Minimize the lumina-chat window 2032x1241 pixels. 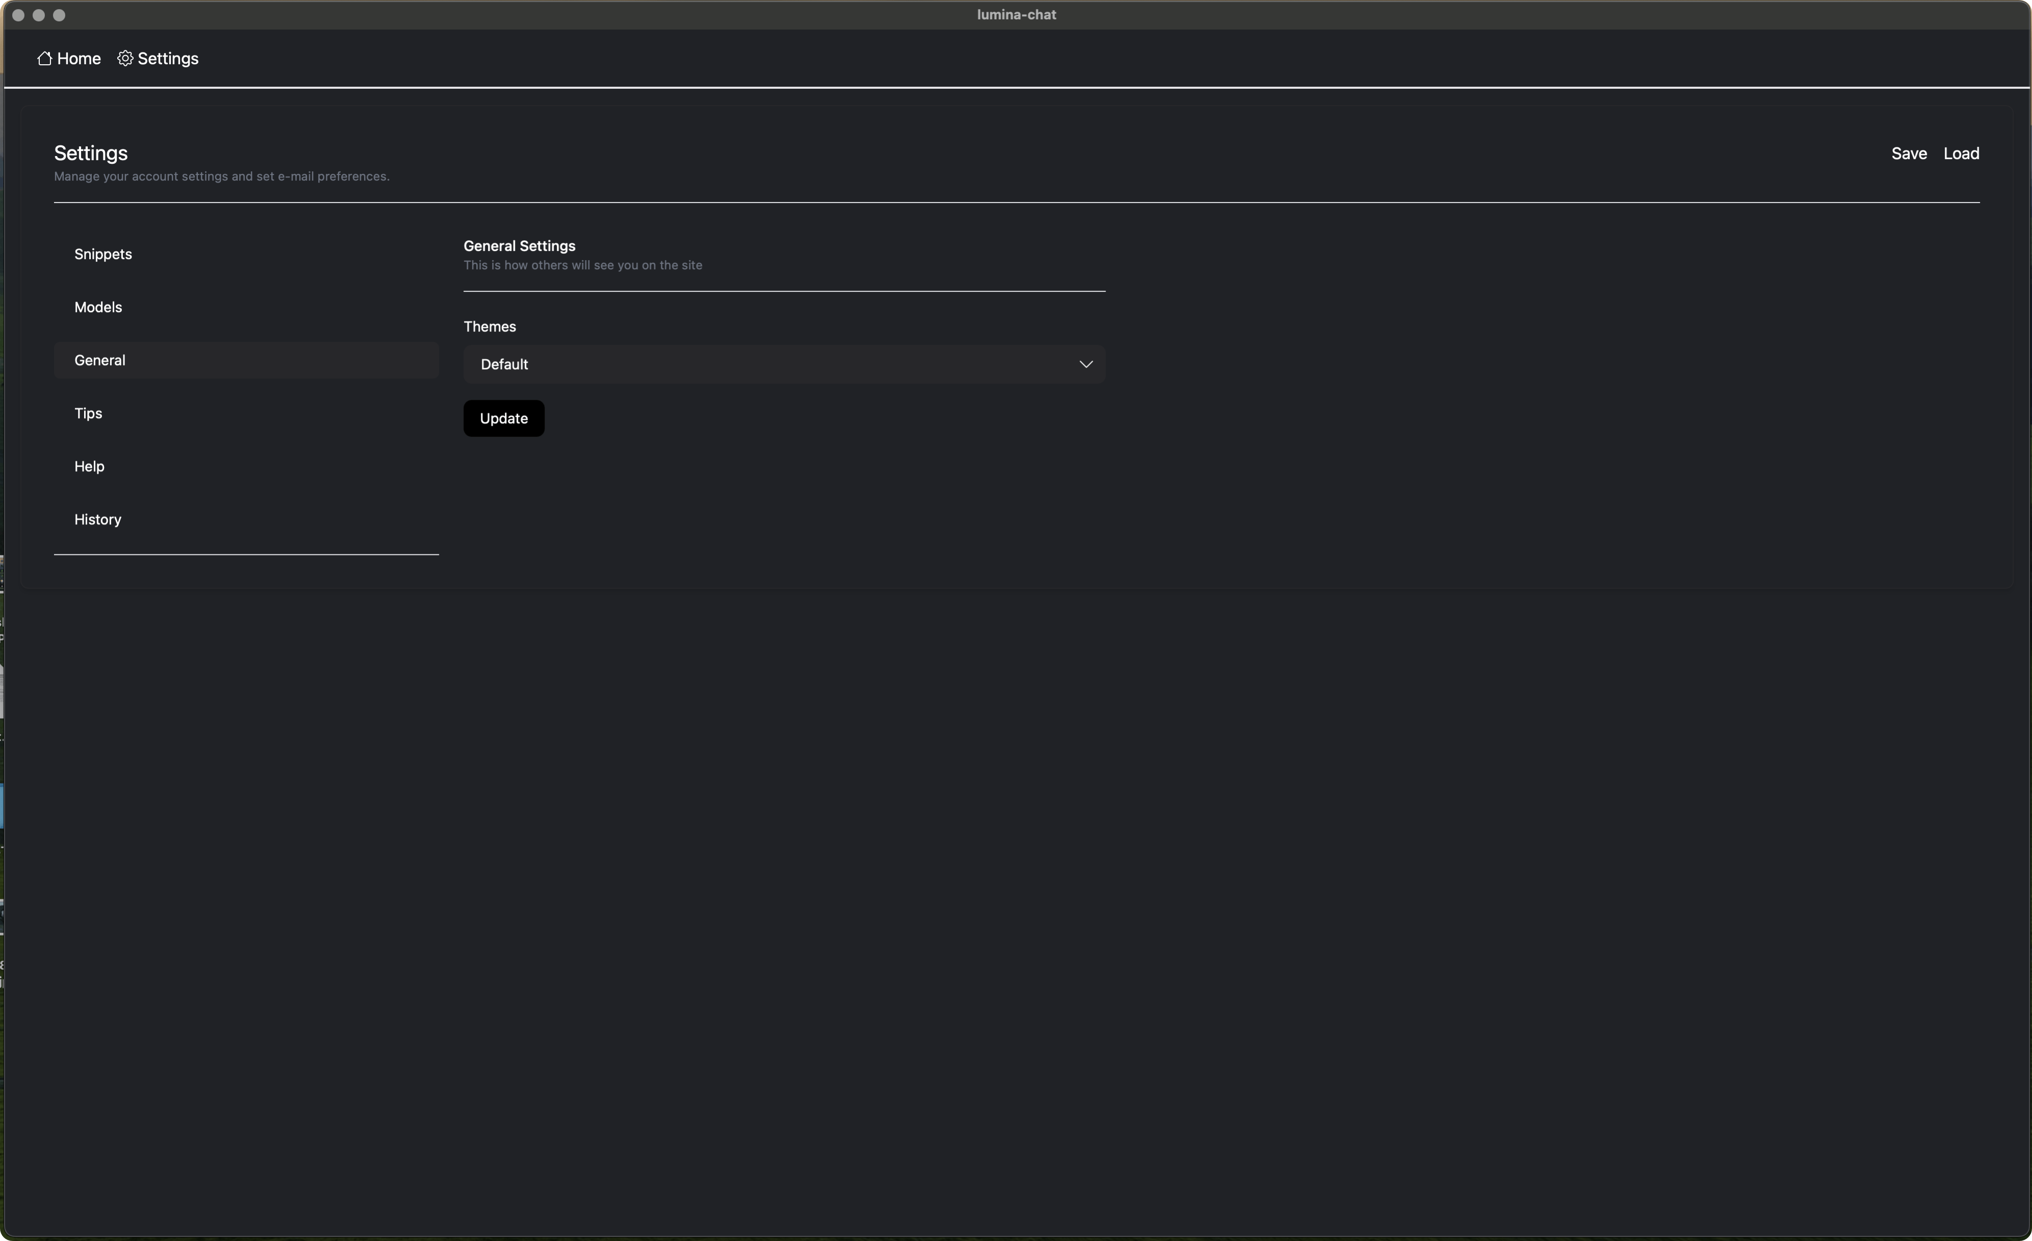point(39,15)
